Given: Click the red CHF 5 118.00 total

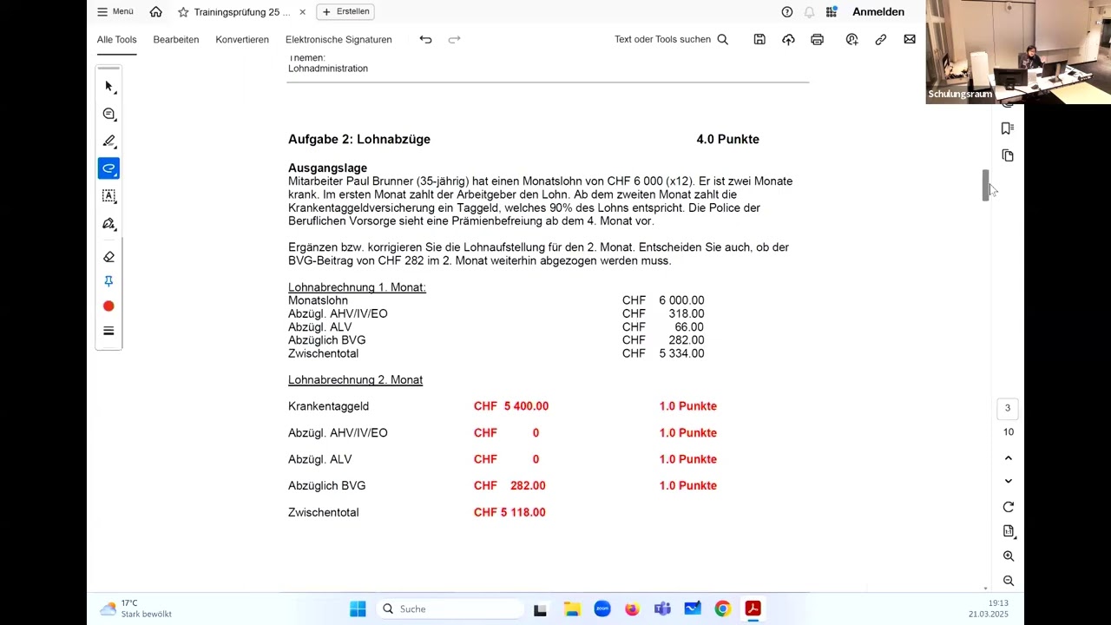Looking at the screenshot, I should (509, 512).
